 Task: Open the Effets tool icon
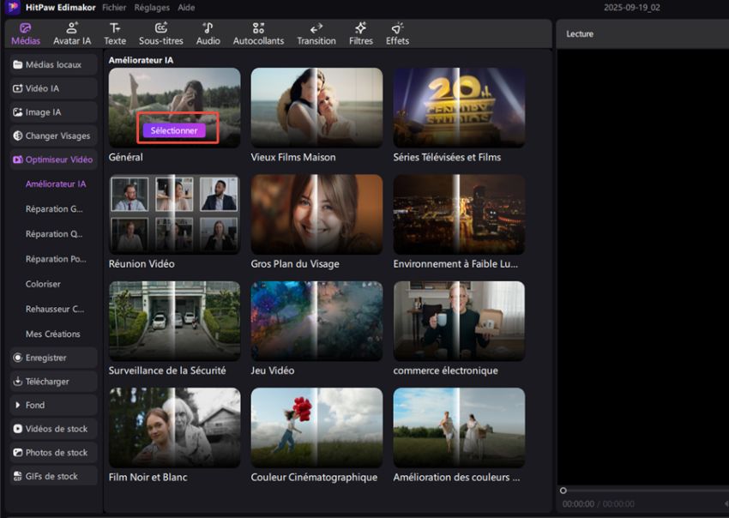click(397, 28)
